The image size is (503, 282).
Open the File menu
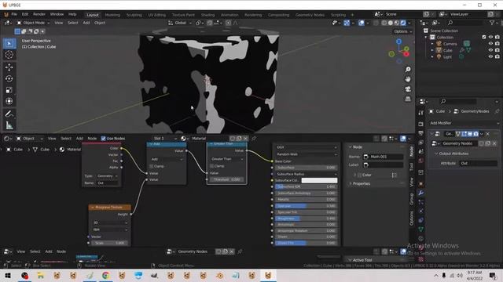14,14
